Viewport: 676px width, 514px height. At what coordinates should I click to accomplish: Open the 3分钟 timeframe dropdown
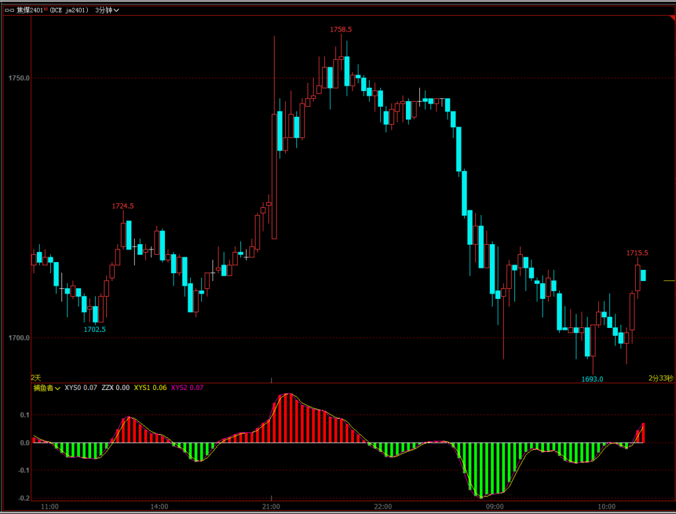[x=107, y=10]
